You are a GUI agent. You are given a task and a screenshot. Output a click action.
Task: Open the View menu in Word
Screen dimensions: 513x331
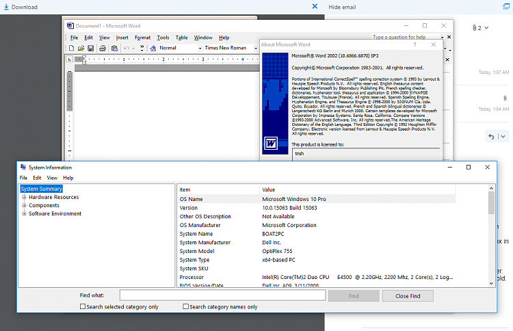[105, 38]
